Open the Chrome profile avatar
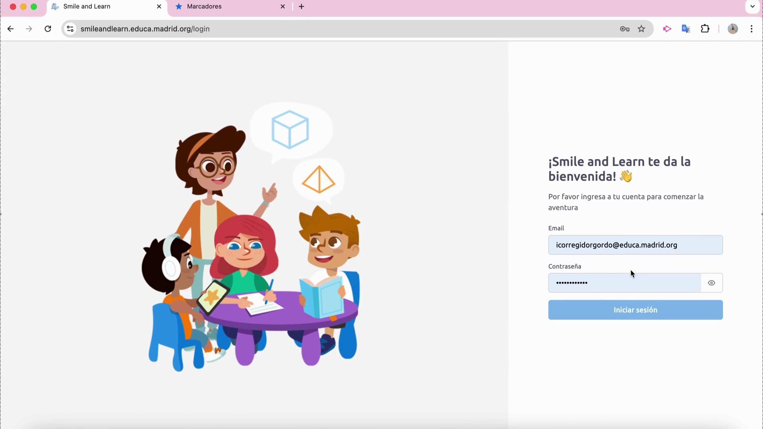 point(732,29)
